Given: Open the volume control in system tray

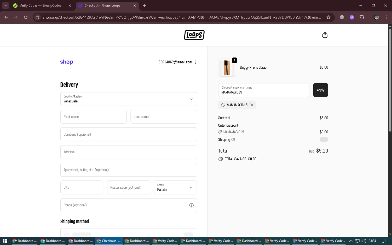Looking at the screenshot, I should pyautogui.click(x=364, y=241).
